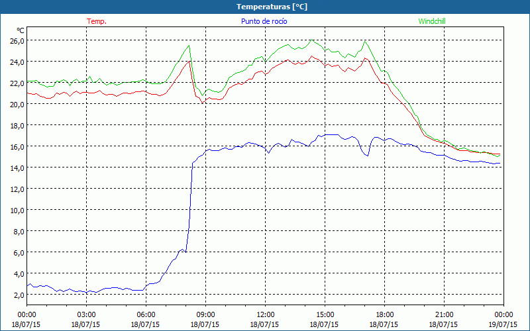Click the '09:00' time axis label

(205, 314)
